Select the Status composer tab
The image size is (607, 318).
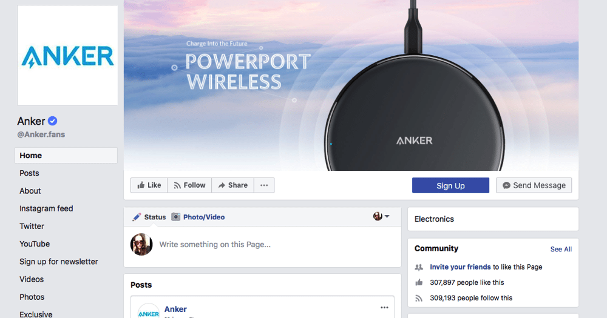[149, 217]
